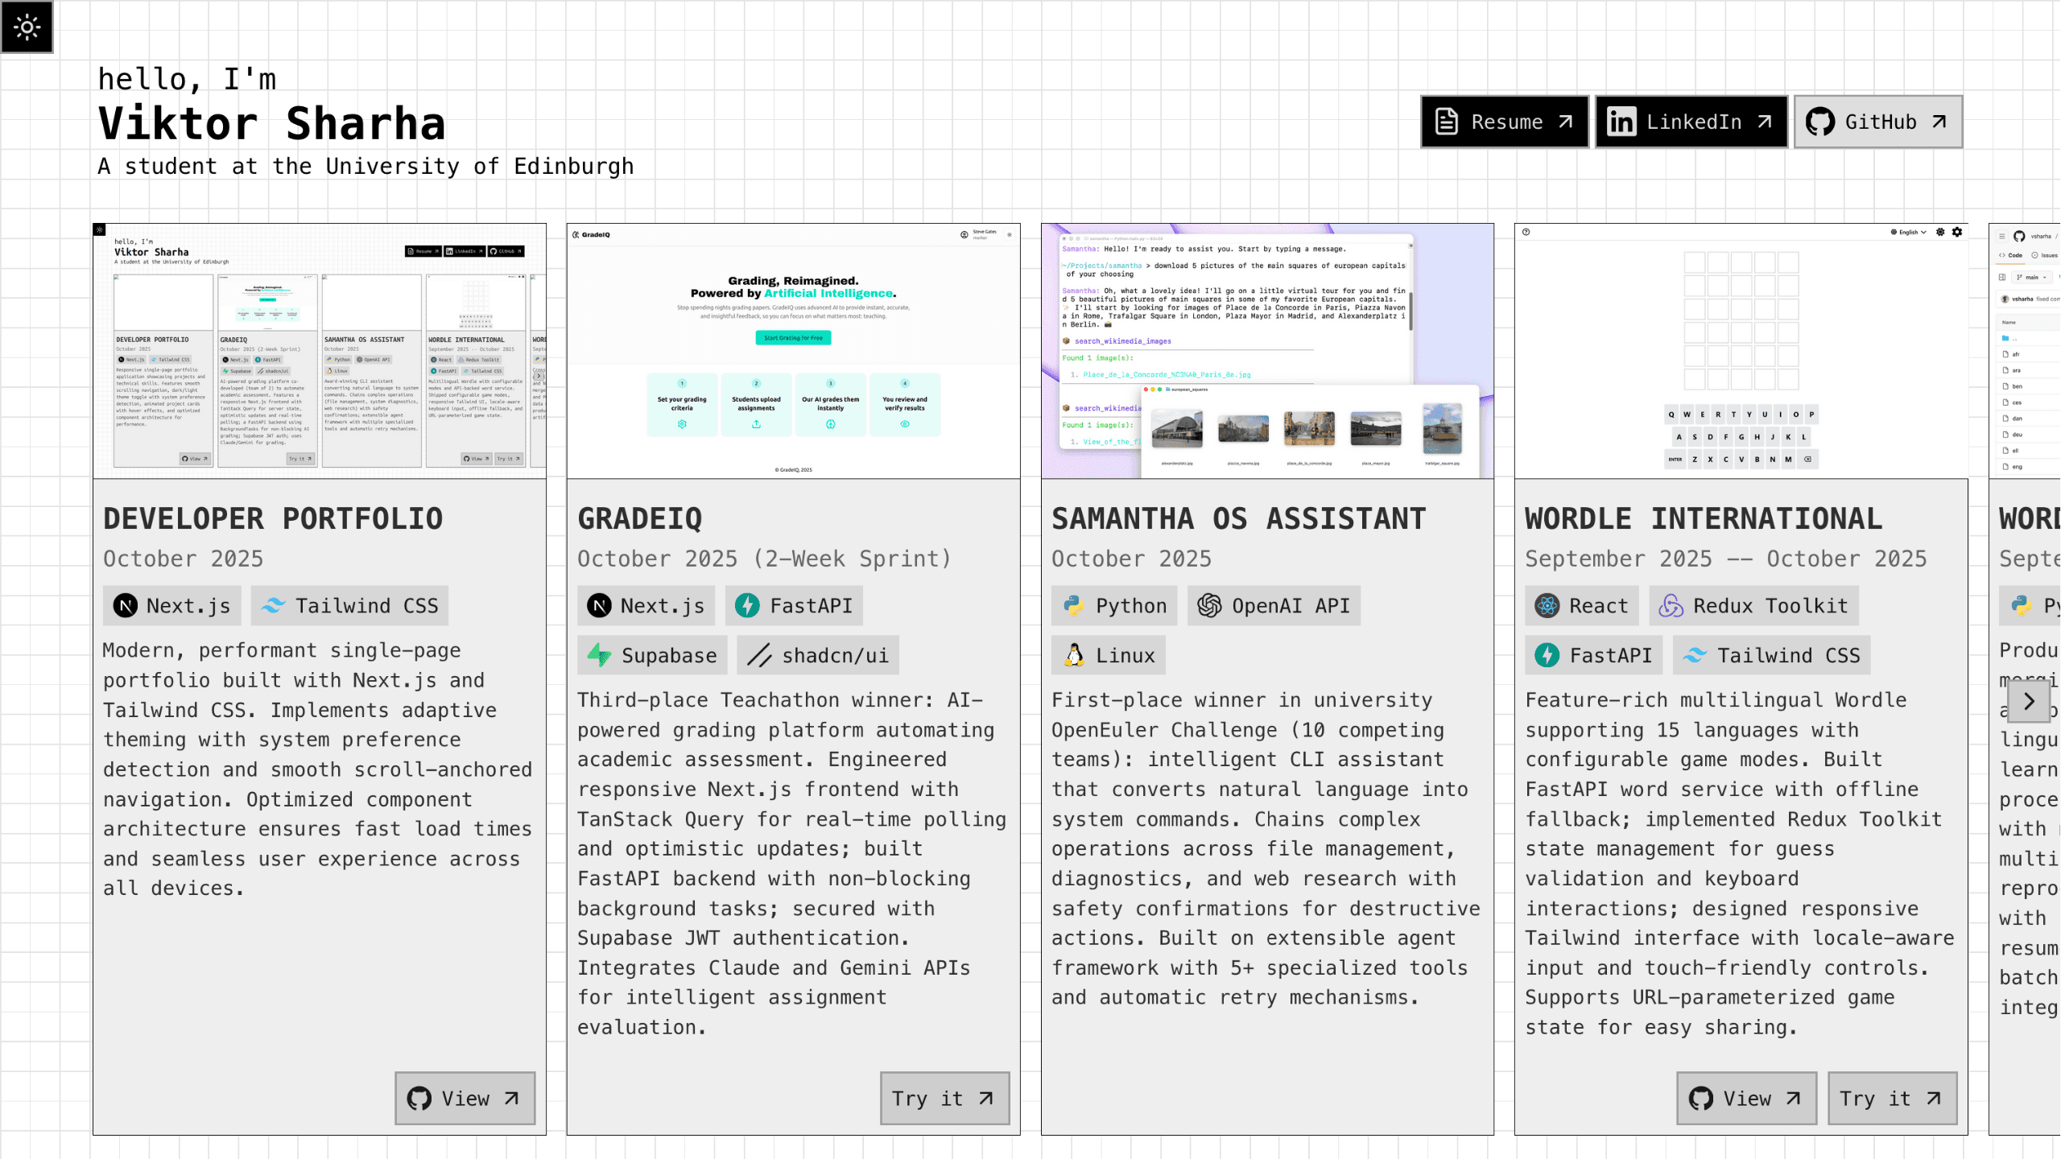Click the Supabase badge on the GradeIQ card

click(x=652, y=654)
